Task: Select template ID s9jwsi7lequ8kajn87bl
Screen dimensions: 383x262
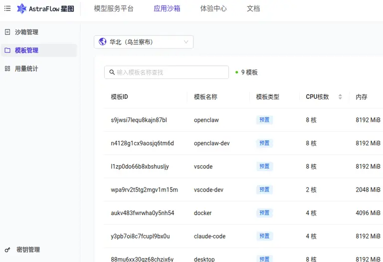Action: [139, 120]
